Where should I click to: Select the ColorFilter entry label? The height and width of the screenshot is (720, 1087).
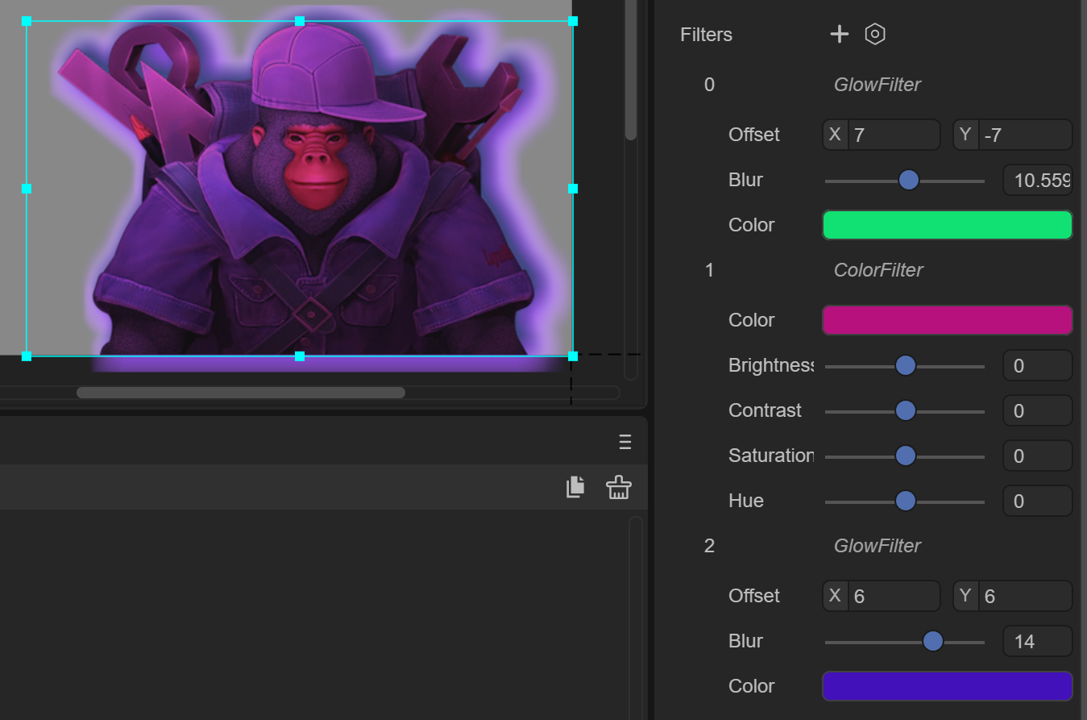[878, 270]
